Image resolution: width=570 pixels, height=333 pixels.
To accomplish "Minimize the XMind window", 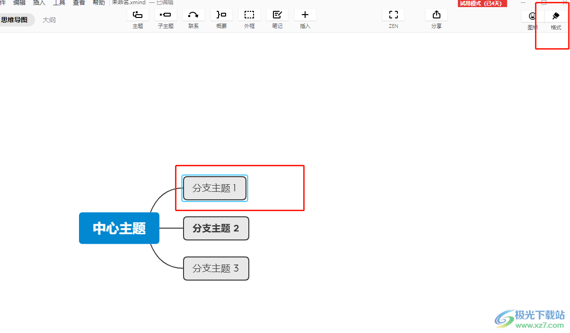I will (523, 2).
